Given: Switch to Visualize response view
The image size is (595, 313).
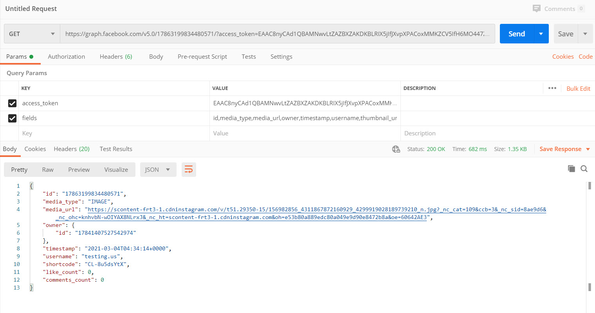Looking at the screenshot, I should coord(116,169).
